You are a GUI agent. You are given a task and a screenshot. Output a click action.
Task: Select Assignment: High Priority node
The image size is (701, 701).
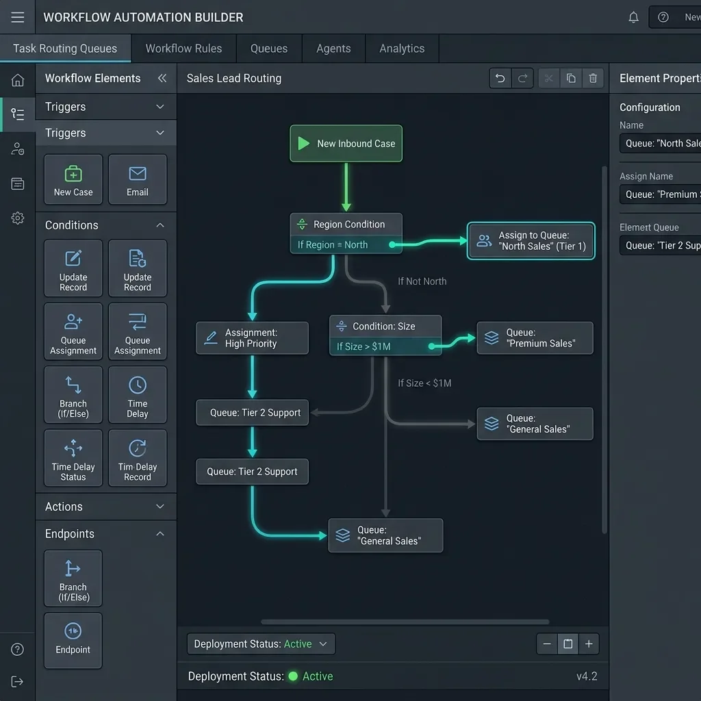point(252,338)
